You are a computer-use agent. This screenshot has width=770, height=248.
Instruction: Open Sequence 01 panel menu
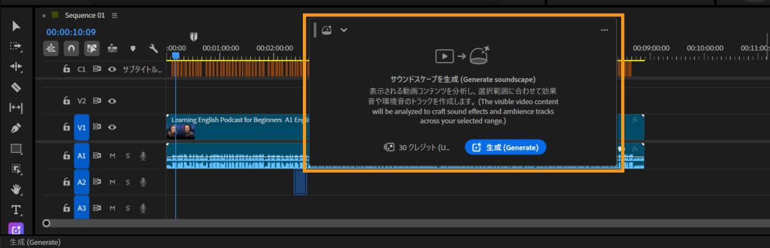pos(115,15)
